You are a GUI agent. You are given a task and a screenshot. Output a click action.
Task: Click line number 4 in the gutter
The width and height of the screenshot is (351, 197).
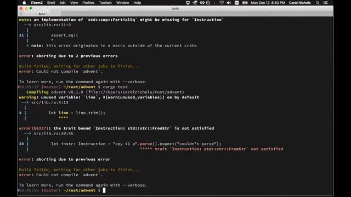point(20,113)
